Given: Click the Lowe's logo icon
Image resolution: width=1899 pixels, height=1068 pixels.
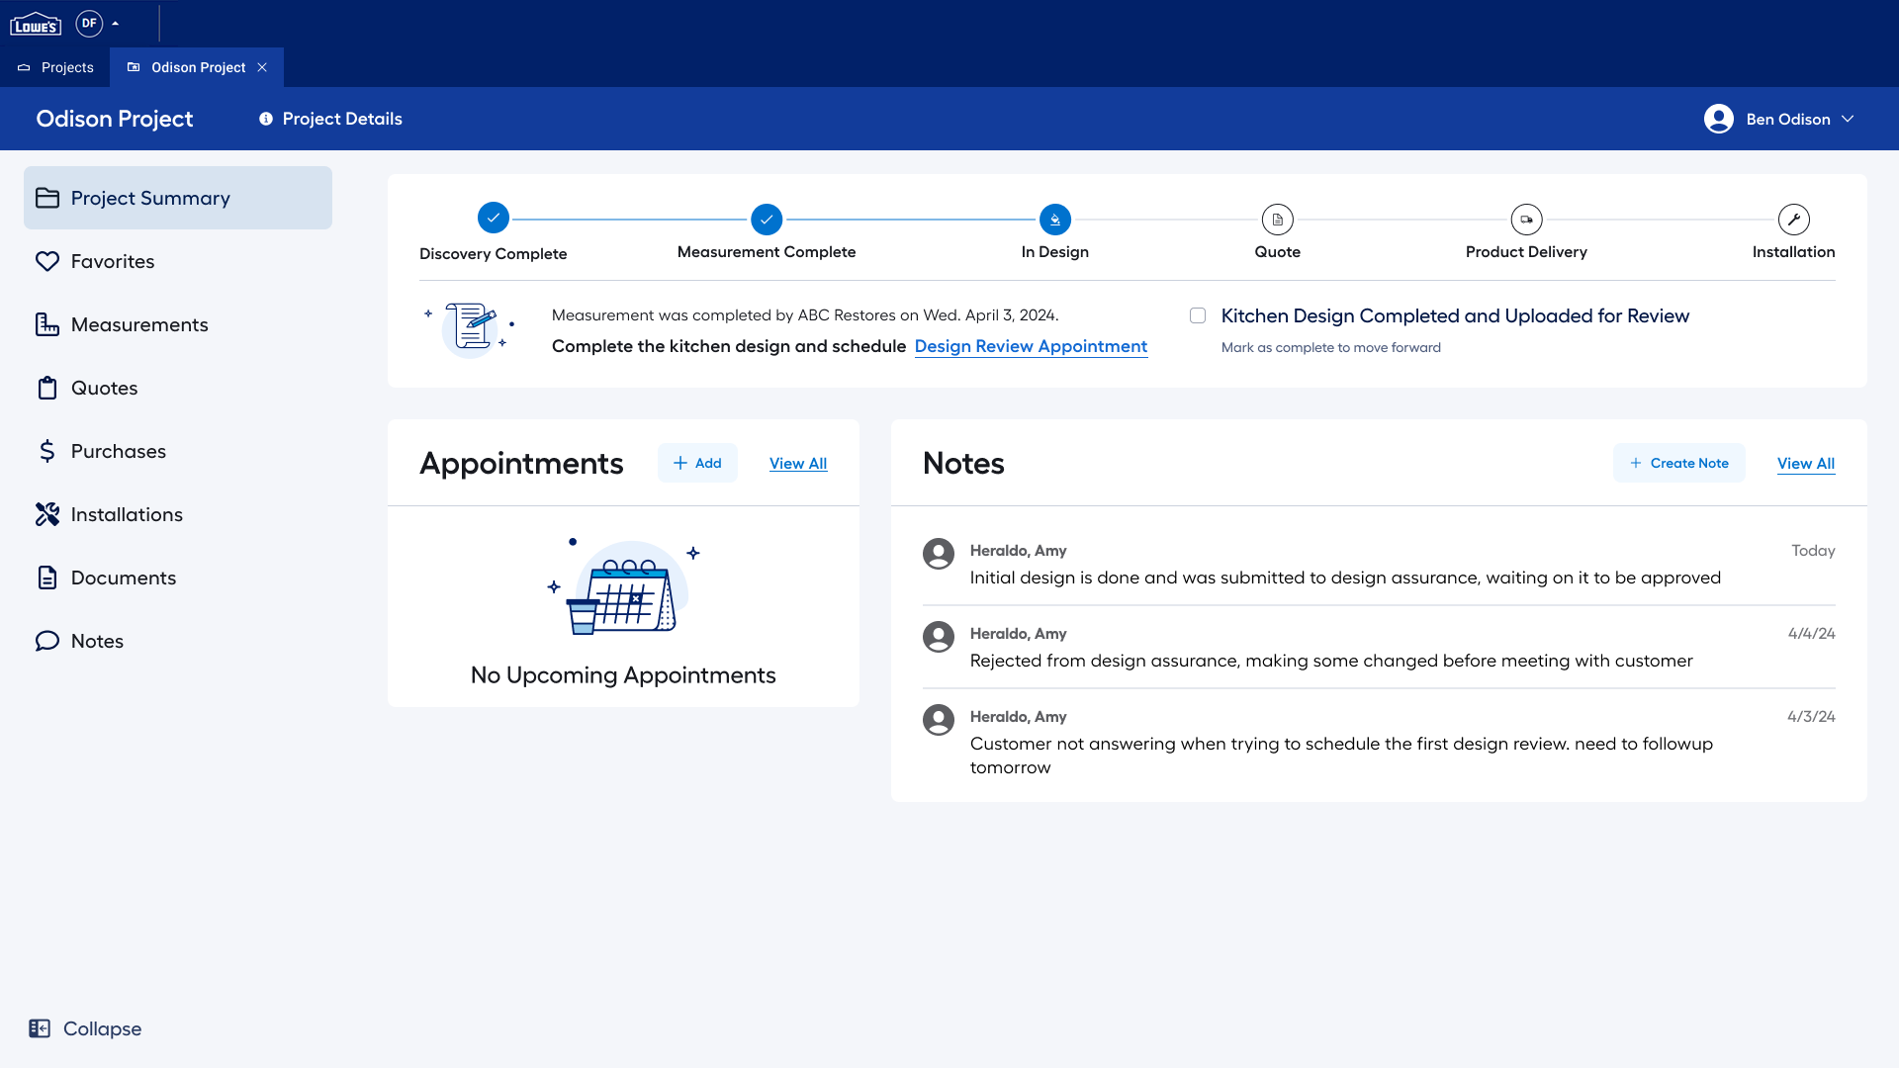Looking at the screenshot, I should point(36,24).
